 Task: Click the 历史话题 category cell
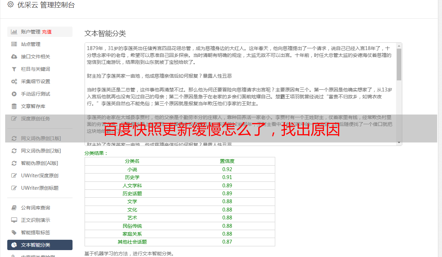(132, 194)
